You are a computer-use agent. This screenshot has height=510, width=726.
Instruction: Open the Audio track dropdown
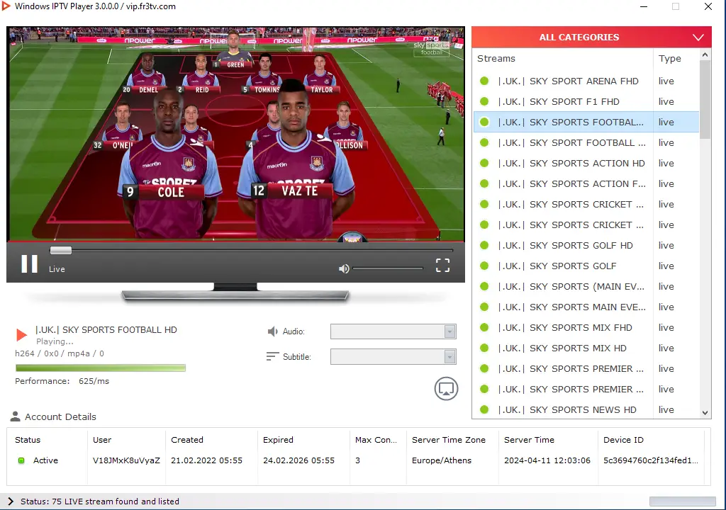tap(393, 331)
